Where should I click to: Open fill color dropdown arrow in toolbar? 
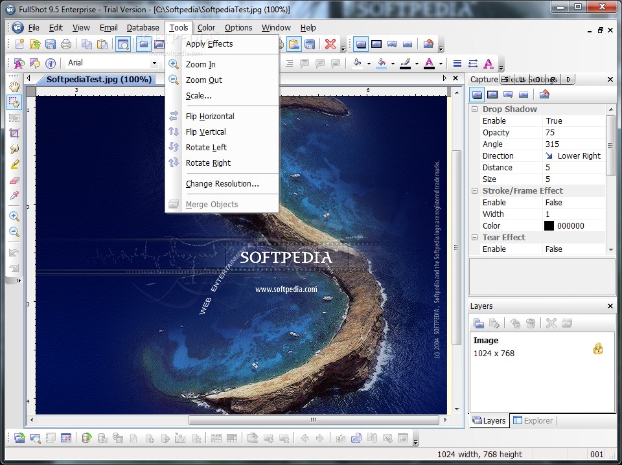pyautogui.click(x=369, y=63)
